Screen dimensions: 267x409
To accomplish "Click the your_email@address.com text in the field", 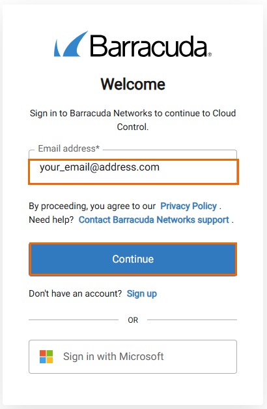I will click(100, 167).
